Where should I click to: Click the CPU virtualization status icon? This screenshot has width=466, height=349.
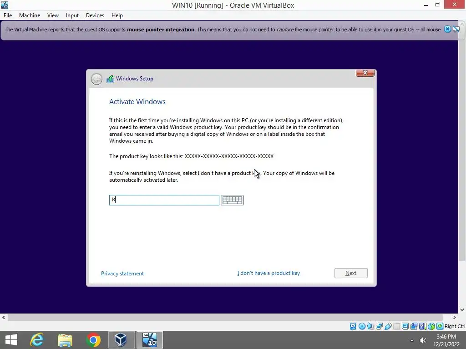[x=423, y=326]
